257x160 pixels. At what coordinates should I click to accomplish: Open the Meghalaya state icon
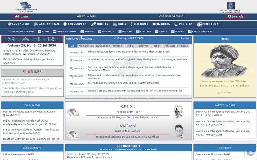tap(100, 32)
